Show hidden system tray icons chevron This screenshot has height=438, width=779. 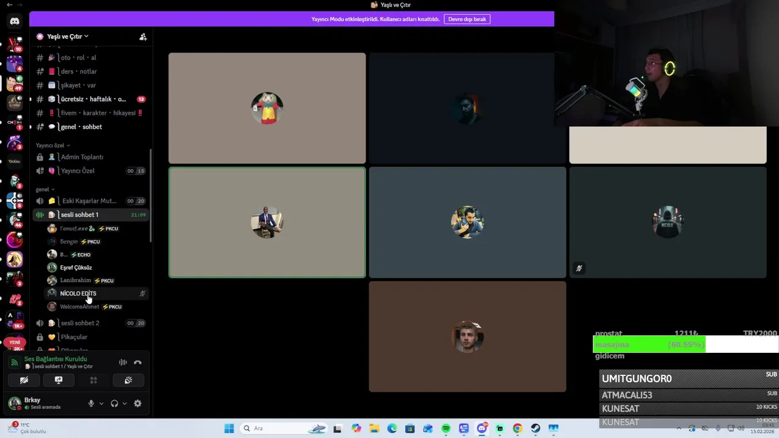click(679, 428)
